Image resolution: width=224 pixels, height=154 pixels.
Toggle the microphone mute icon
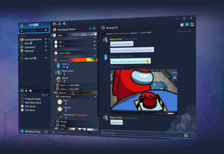(60, 24)
